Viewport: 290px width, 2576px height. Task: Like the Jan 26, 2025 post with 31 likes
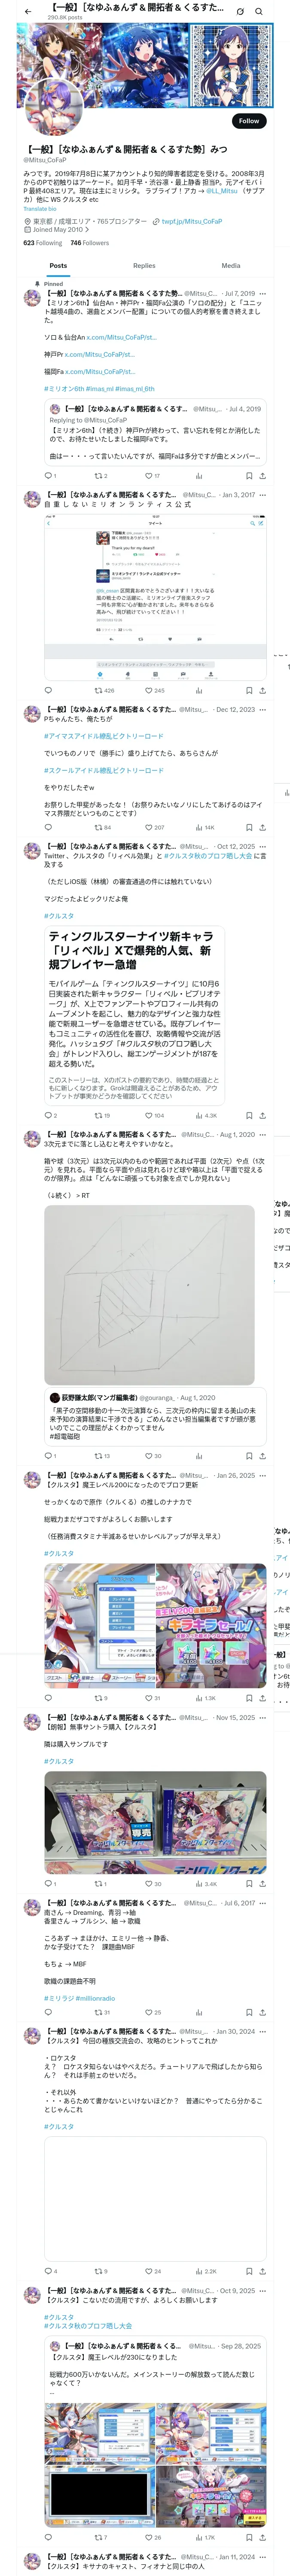tap(153, 1698)
